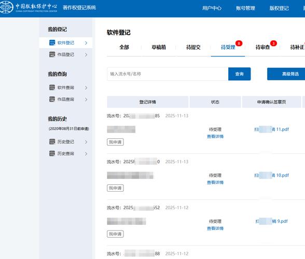Click 登记详情 column header
The height and width of the screenshot is (259, 305).
coord(148,102)
